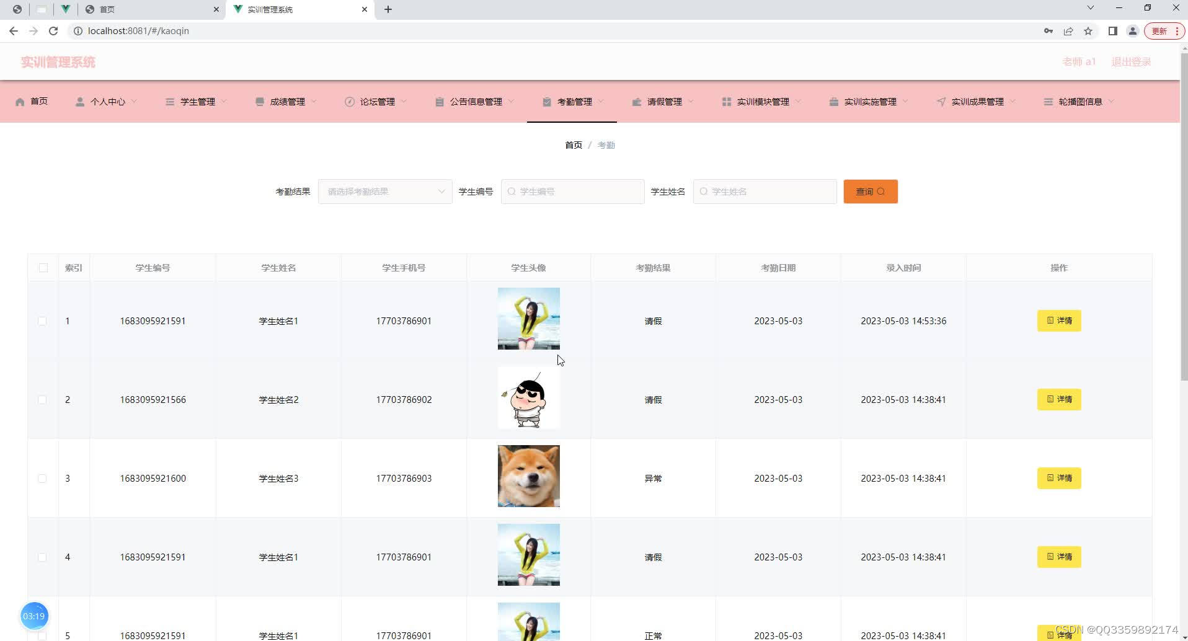Viewport: 1188px width, 641px height.
Task: Click the 老师 a1 user label
Action: pyautogui.click(x=1079, y=62)
